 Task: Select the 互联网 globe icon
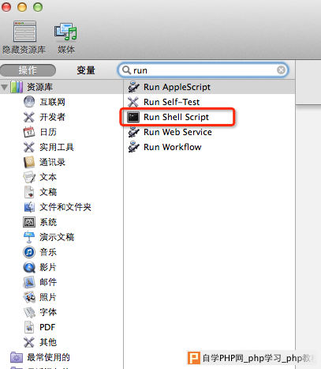coord(29,102)
